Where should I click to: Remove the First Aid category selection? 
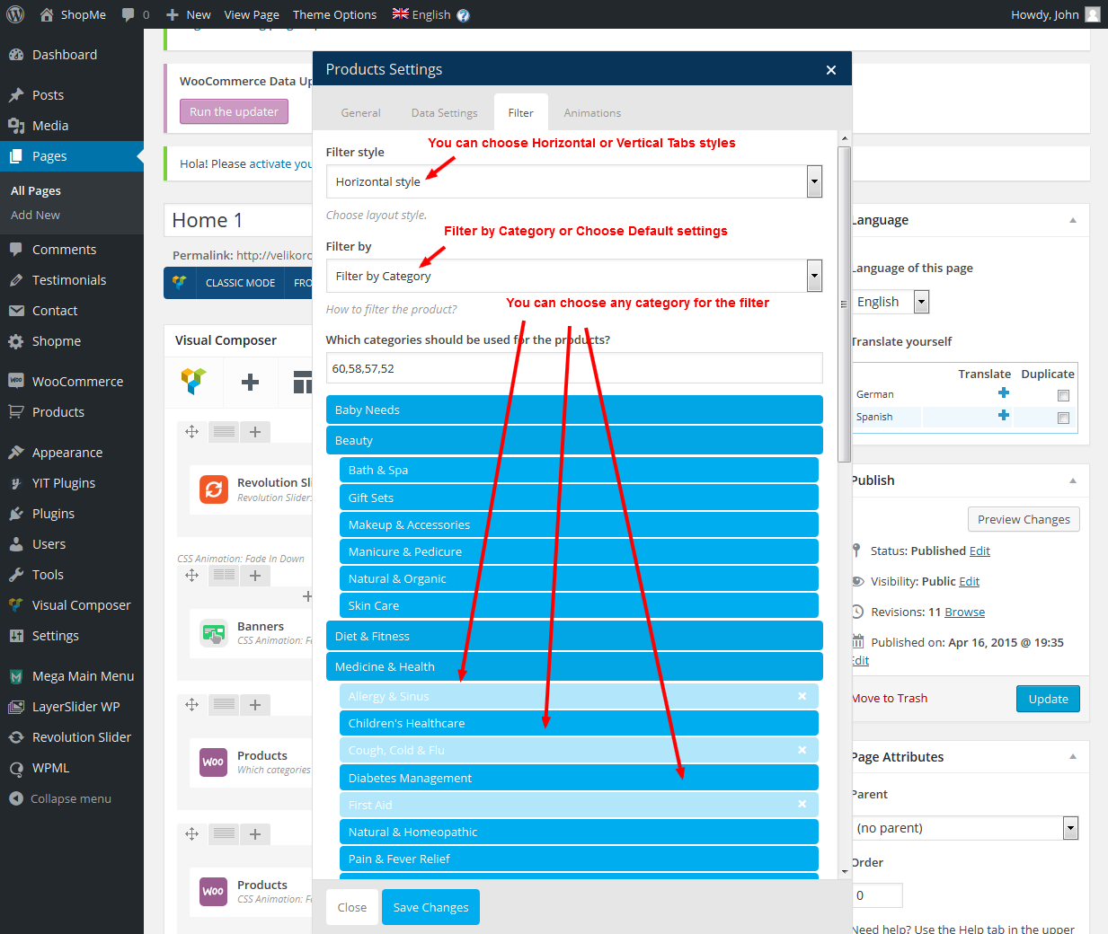[x=802, y=805]
